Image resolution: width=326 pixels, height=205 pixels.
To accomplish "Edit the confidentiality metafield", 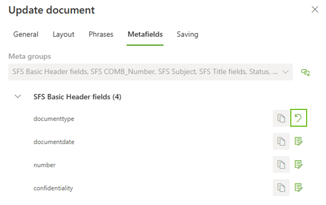I will coord(298,188).
